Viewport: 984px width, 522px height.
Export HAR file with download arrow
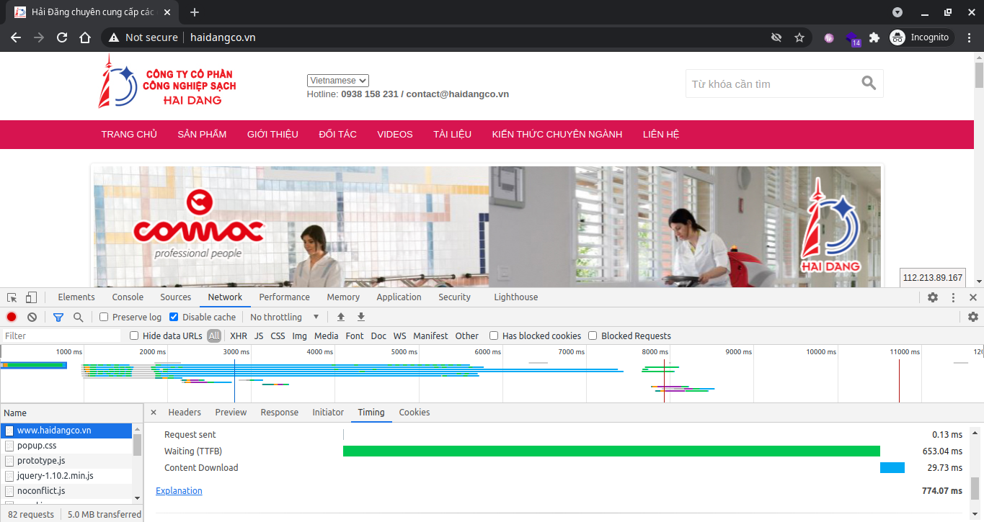pyautogui.click(x=361, y=317)
